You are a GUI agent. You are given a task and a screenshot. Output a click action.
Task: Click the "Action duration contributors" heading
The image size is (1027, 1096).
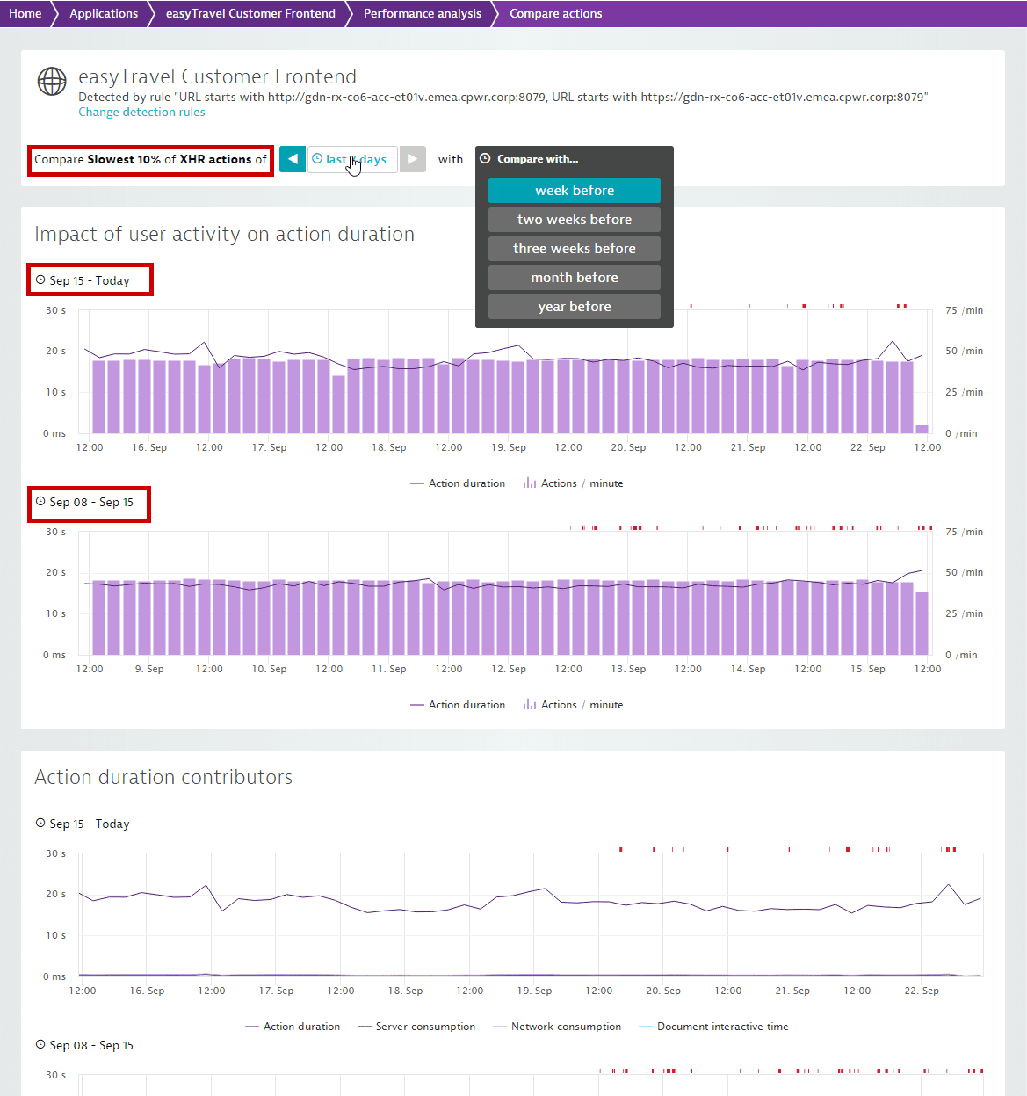(x=163, y=777)
